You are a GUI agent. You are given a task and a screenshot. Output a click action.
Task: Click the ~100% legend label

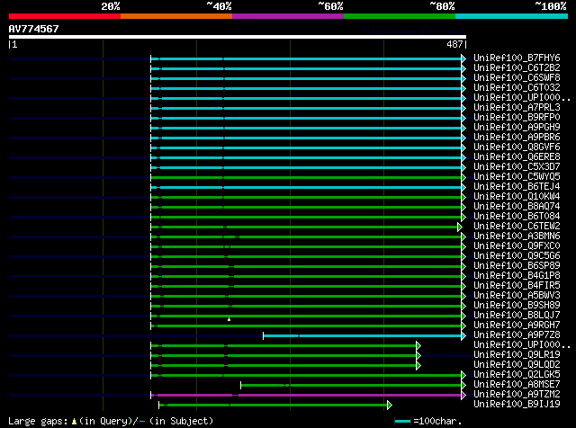pyautogui.click(x=550, y=6)
